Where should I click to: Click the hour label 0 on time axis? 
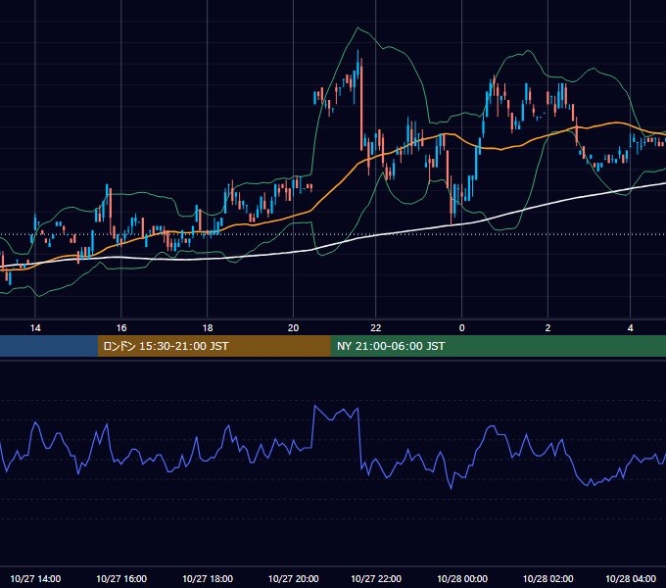[462, 328]
